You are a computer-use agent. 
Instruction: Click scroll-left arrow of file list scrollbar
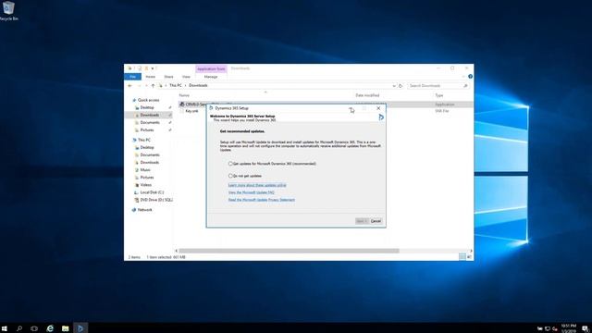click(x=177, y=251)
